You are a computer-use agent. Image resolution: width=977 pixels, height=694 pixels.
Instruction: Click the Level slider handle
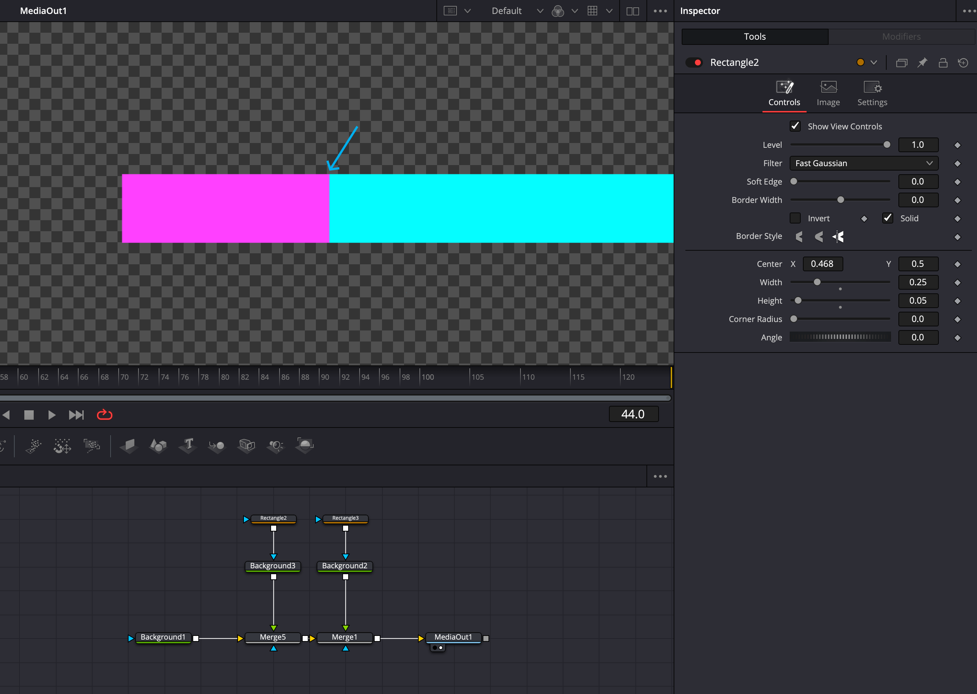pos(887,144)
